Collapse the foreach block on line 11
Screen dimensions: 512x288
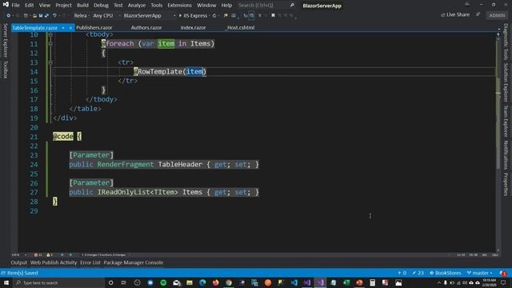[50, 43]
